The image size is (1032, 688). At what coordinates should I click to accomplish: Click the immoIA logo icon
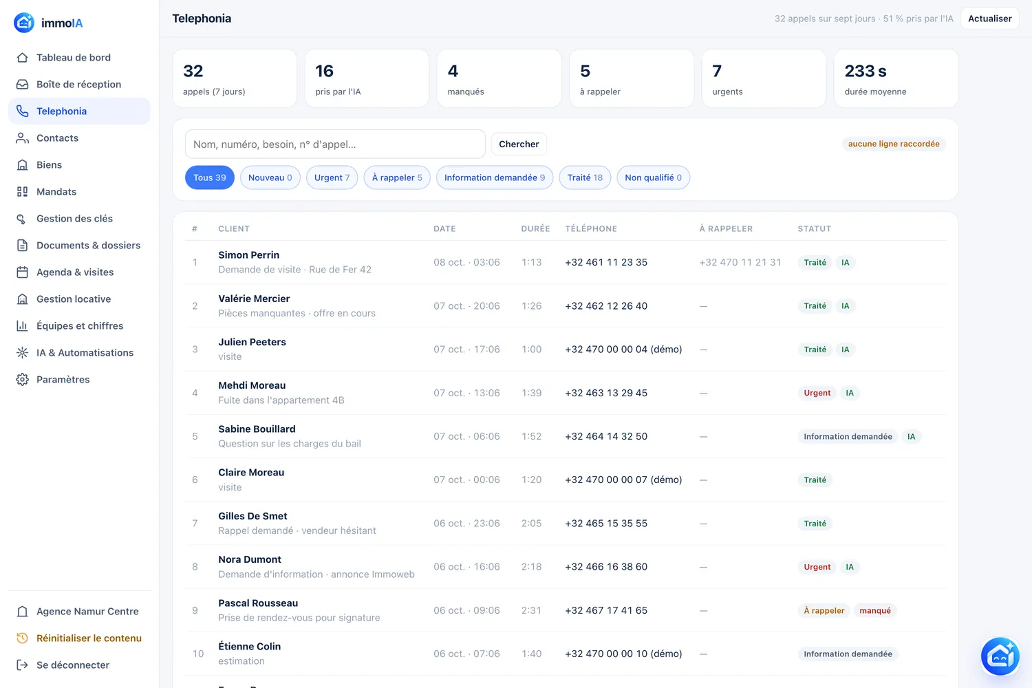24,23
